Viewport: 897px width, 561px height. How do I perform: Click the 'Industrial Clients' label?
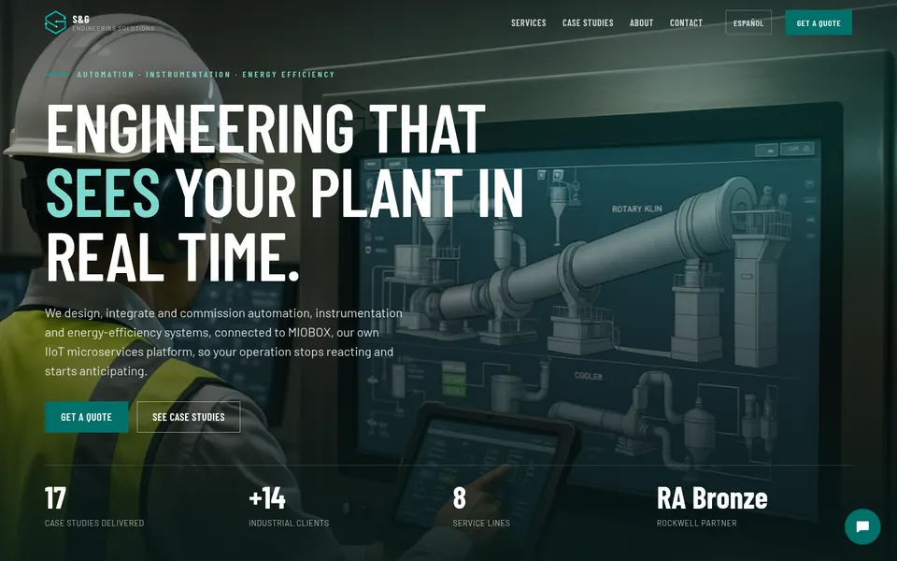[289, 524]
